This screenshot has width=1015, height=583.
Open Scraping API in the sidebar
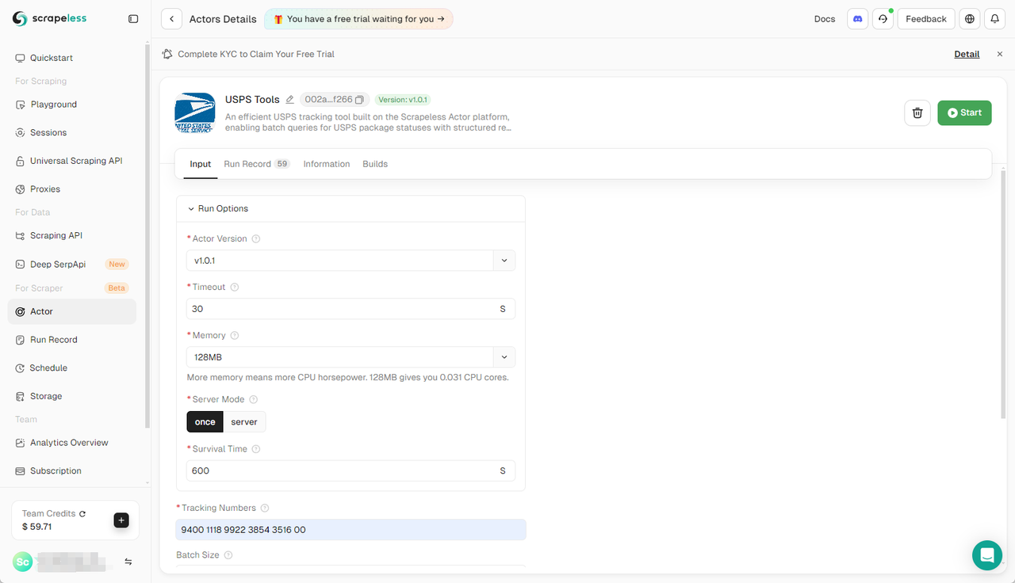pos(72,235)
